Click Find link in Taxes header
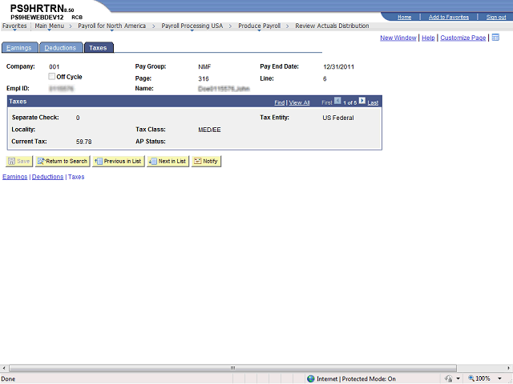The image size is (513, 384). pos(280,102)
